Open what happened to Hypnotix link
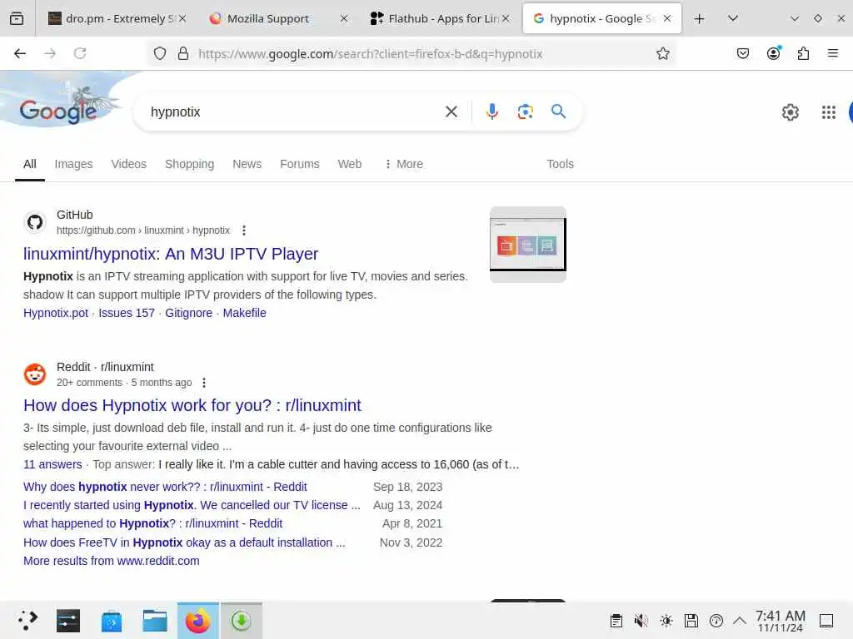Screen dimensions: 853x639 [x=153, y=523]
